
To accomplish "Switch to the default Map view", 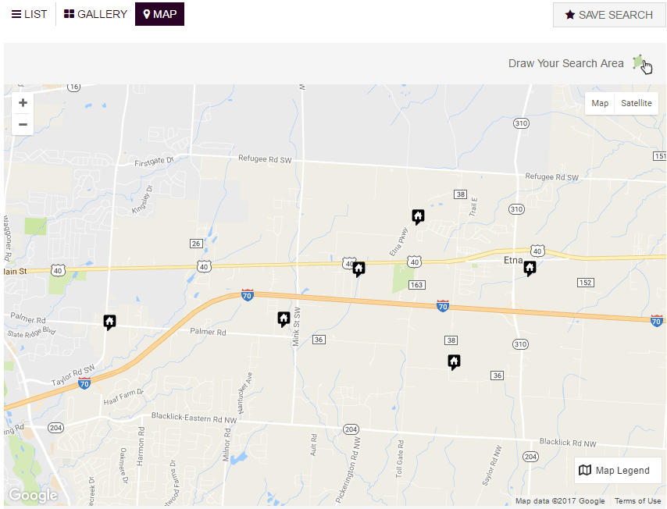I will [599, 102].
